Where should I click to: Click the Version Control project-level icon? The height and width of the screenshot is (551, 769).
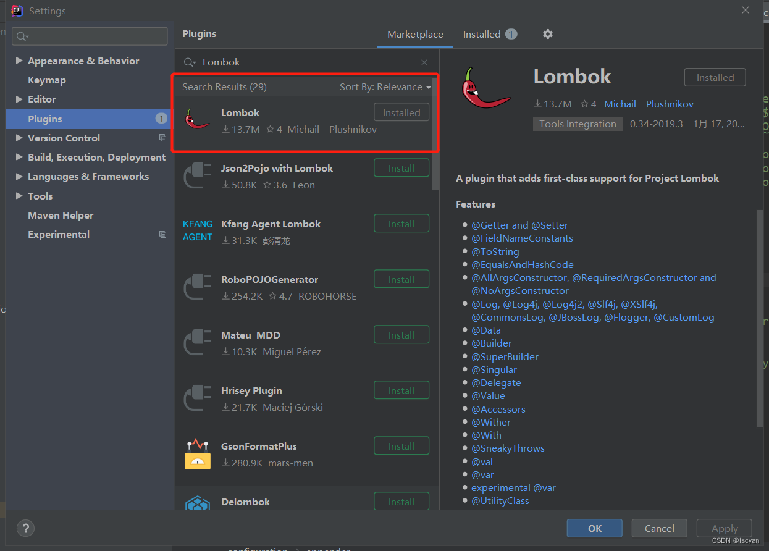[162, 138]
